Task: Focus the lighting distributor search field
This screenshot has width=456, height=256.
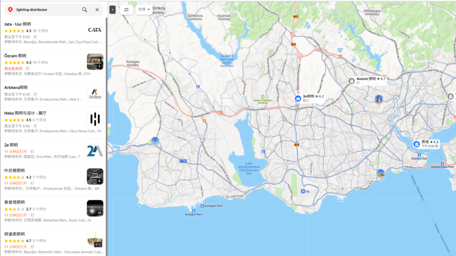Action: 46,10
